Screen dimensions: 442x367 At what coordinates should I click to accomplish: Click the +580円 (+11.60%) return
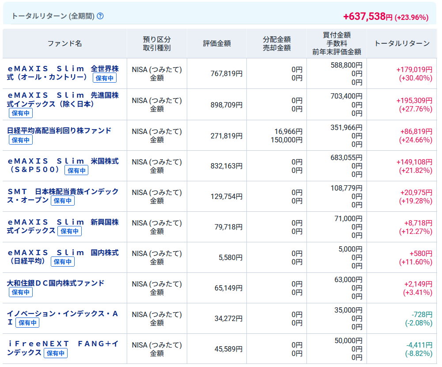click(416, 258)
